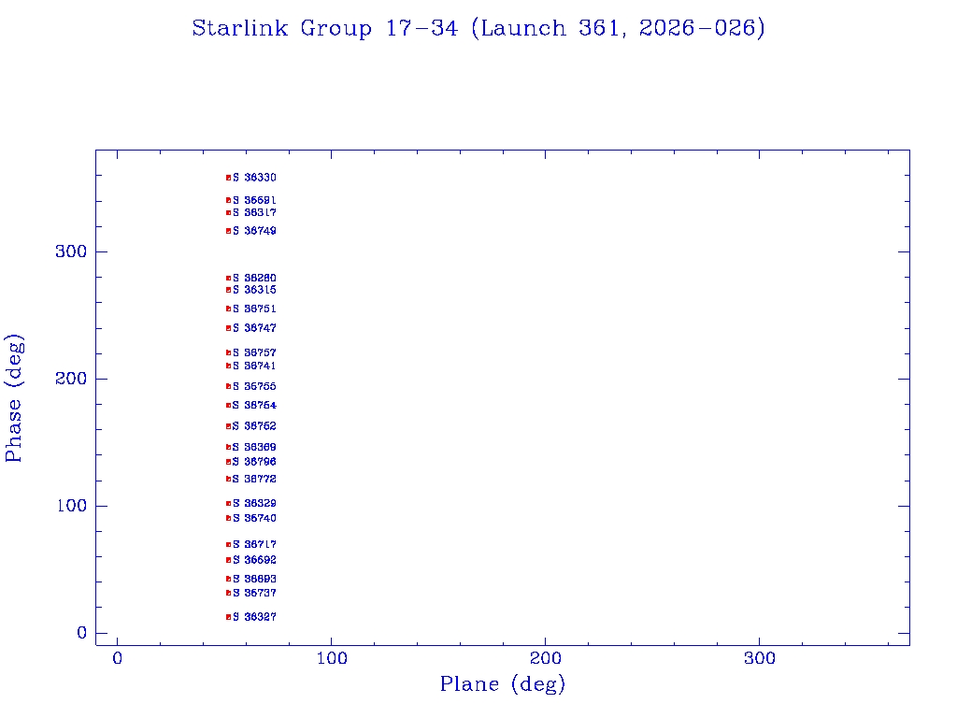This screenshot has height=718, width=957.
Task: Select the satellite label S 36741
Action: 254,366
